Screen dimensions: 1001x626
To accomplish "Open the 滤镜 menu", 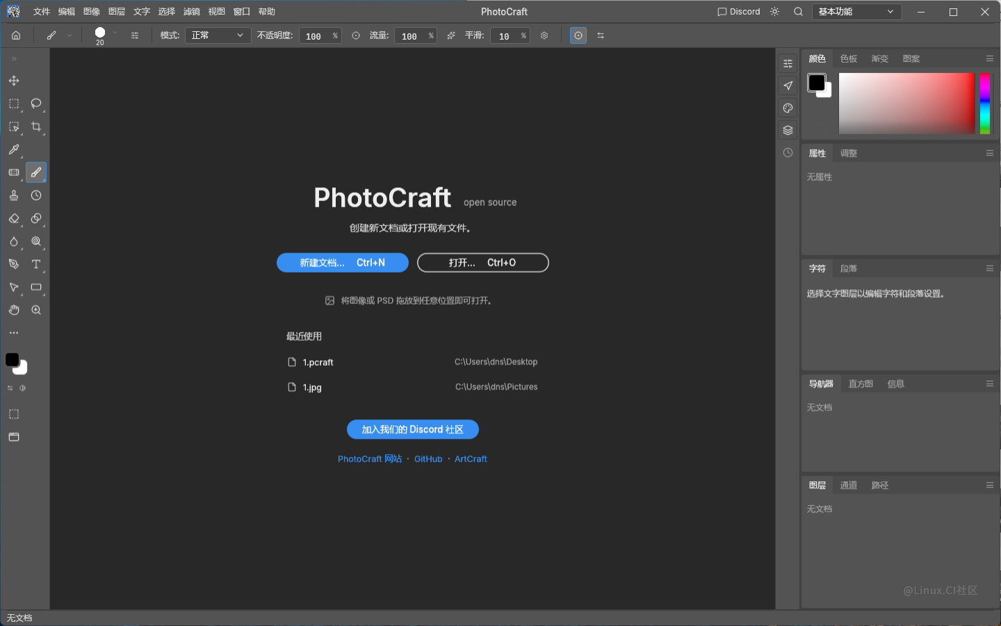I will pos(191,12).
